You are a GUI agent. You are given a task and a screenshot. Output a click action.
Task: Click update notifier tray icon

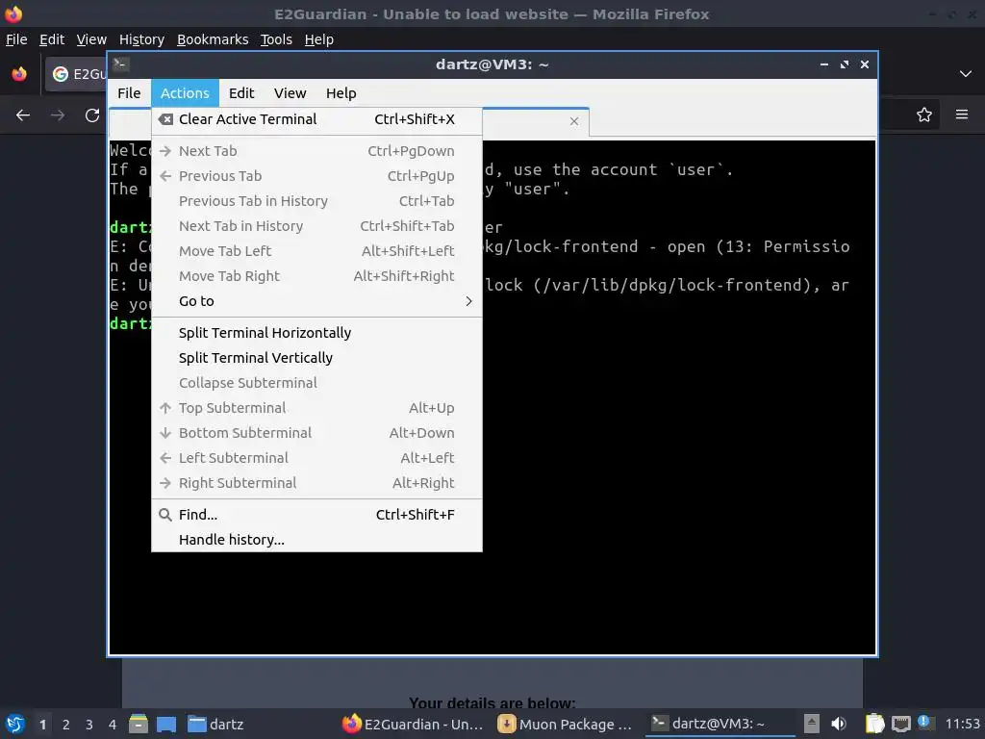click(x=924, y=722)
